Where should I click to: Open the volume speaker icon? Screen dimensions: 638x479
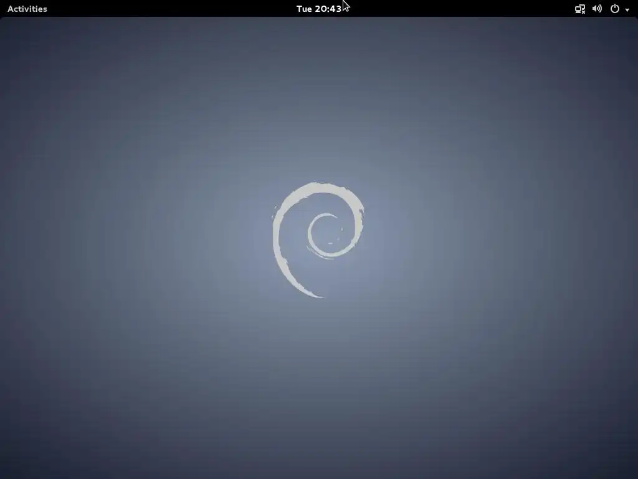597,9
